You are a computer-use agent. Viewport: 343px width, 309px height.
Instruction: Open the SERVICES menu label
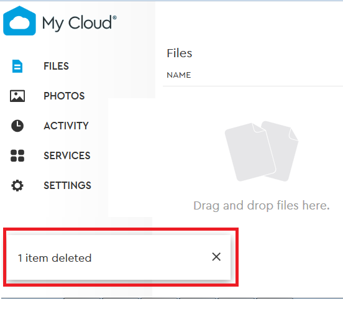click(x=67, y=155)
